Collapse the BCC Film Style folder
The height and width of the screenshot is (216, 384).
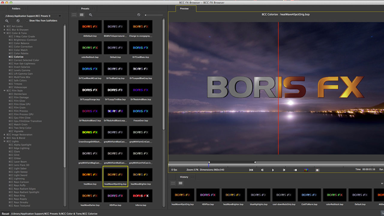click(4, 91)
